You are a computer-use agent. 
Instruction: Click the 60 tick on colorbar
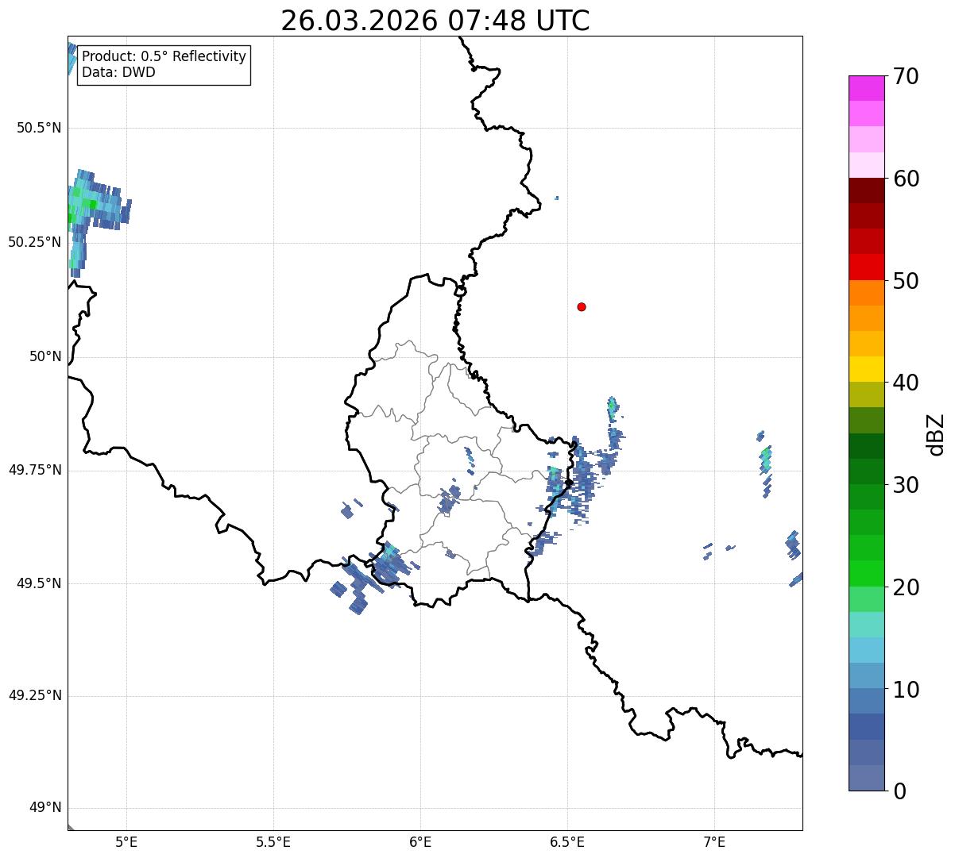tap(906, 179)
